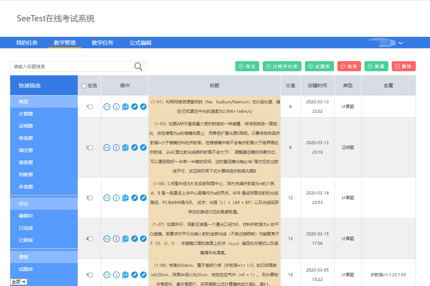430x286 pixels.
Task: Tick the 全选 select-all checkbox
Action: [x=84, y=86]
